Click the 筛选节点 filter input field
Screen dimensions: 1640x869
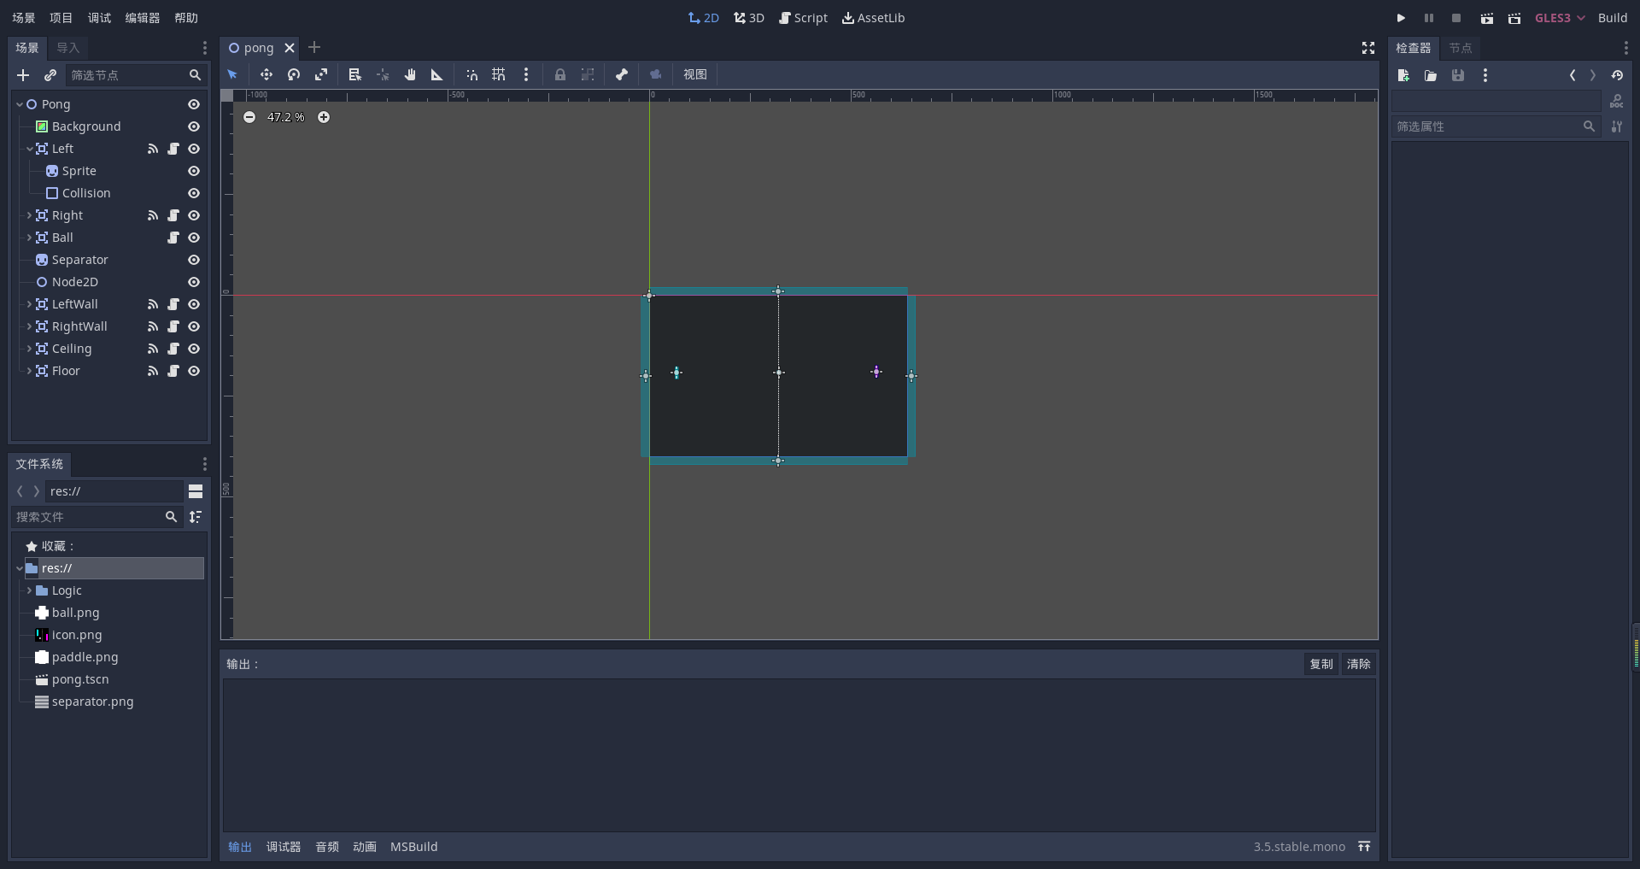point(126,75)
